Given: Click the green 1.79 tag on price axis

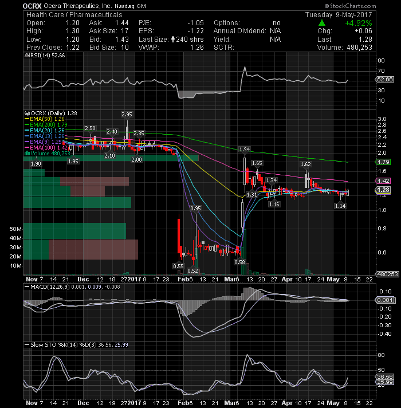Looking at the screenshot, I should [x=383, y=162].
